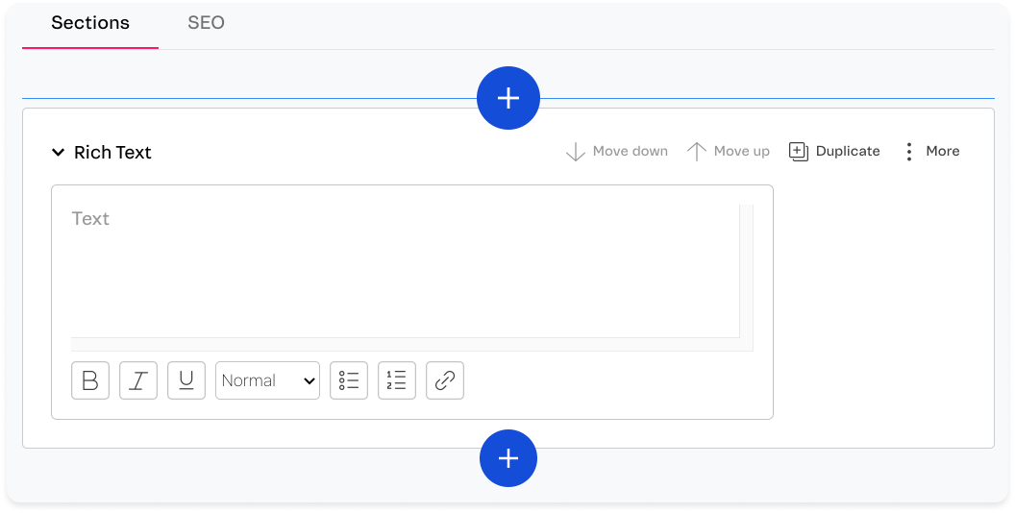Image resolution: width=1015 pixels, height=513 pixels.
Task: Collapse the Rich Text section chevron
Action: click(59, 153)
